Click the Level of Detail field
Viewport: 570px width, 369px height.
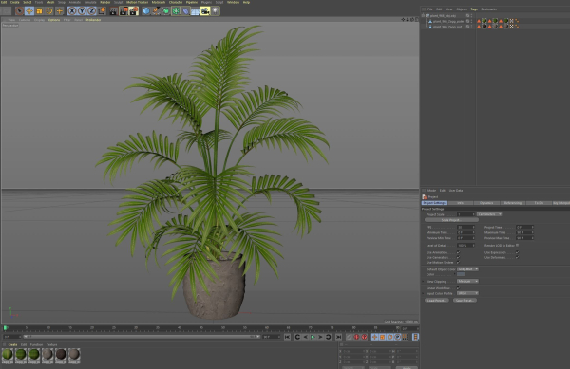[x=465, y=246]
